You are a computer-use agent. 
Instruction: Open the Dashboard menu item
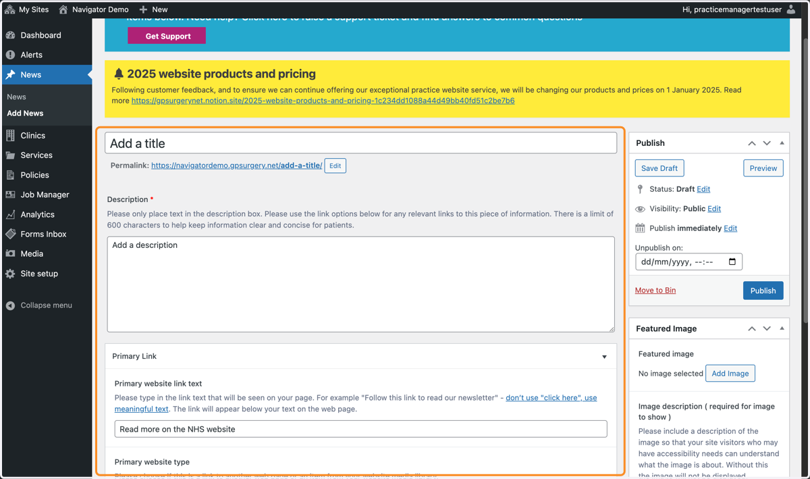(x=46, y=35)
